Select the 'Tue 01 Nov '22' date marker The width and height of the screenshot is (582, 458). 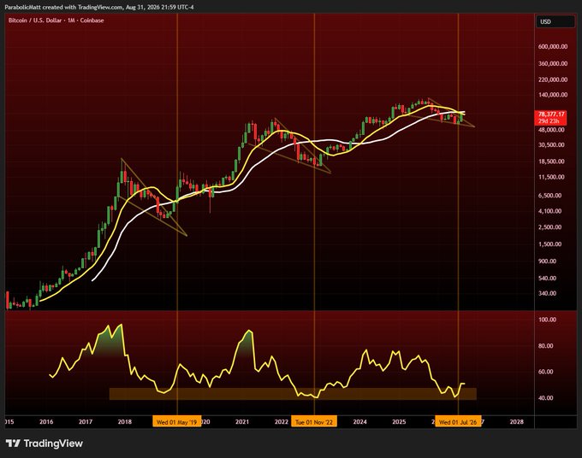[314, 422]
